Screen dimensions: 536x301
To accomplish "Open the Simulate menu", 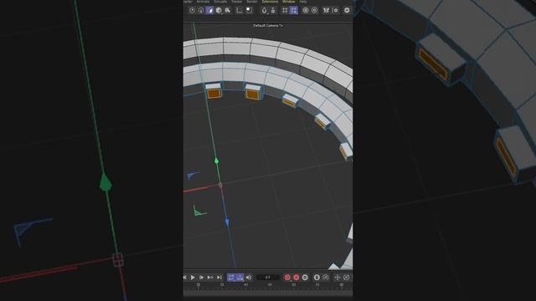I will point(220,2).
